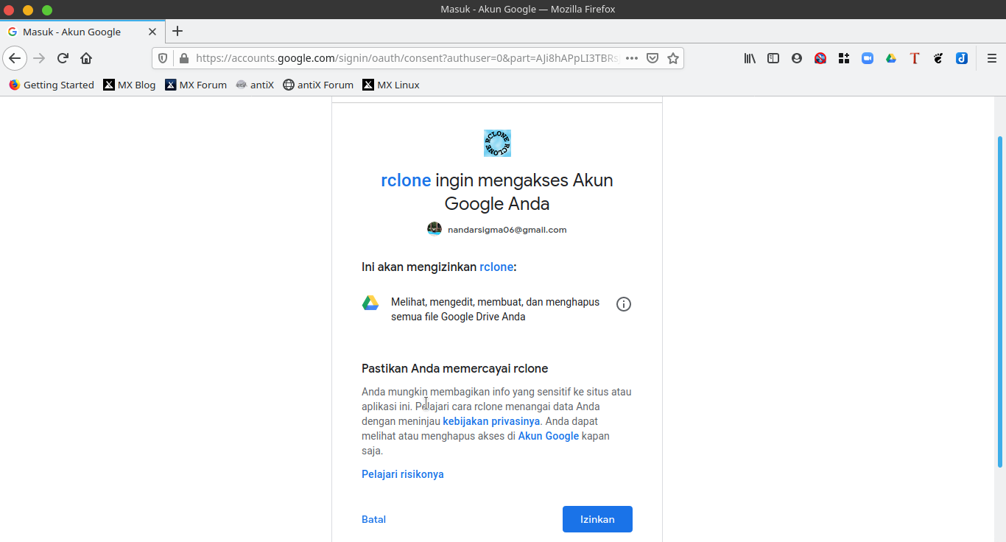Screen dimensions: 1006x542
Task: Click the Izinkan button
Action: tap(597, 519)
